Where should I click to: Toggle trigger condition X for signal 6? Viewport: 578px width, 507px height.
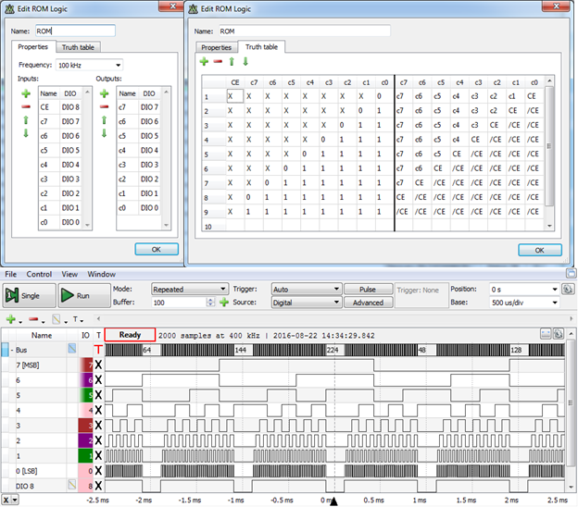pyautogui.click(x=98, y=380)
